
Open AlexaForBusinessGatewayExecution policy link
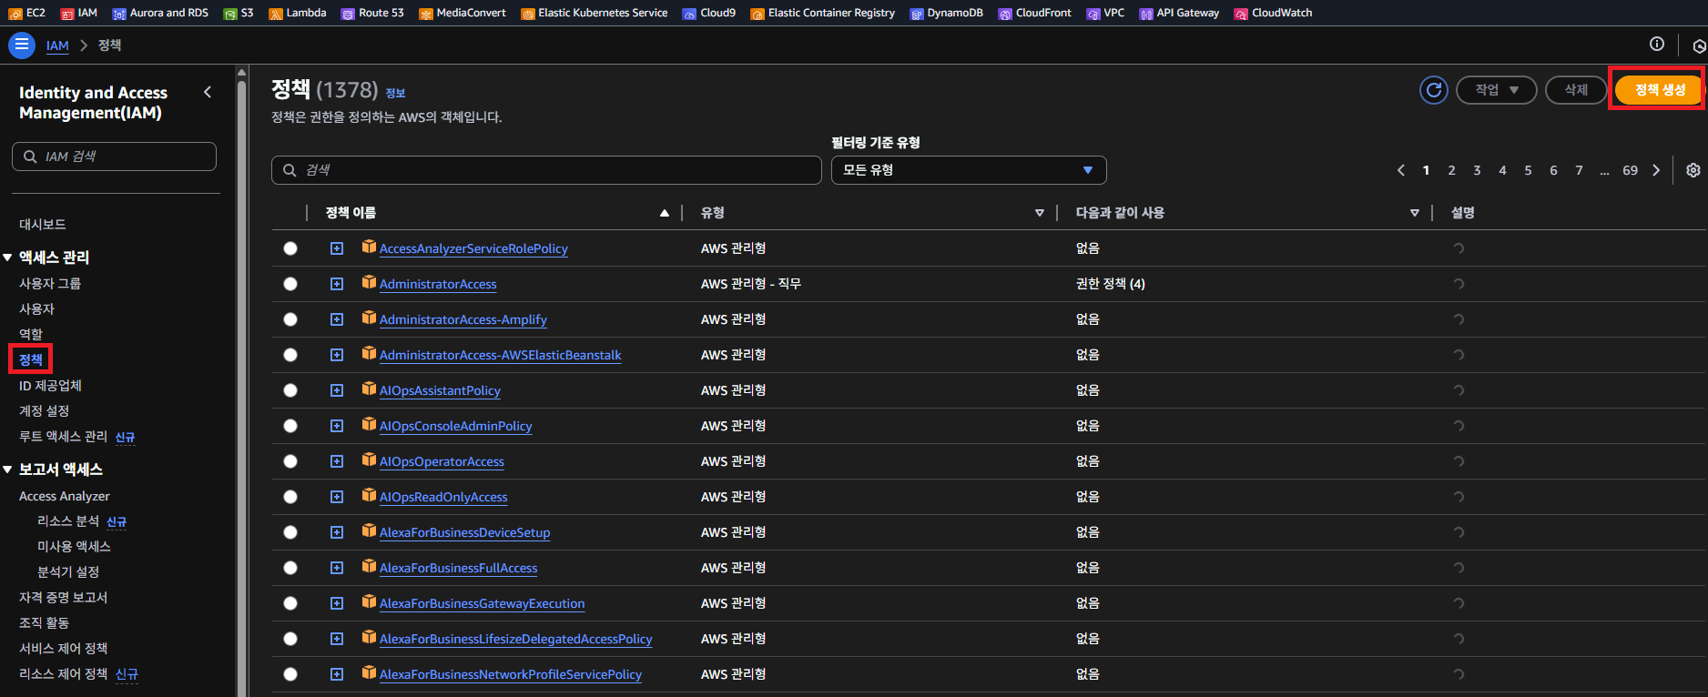483,603
